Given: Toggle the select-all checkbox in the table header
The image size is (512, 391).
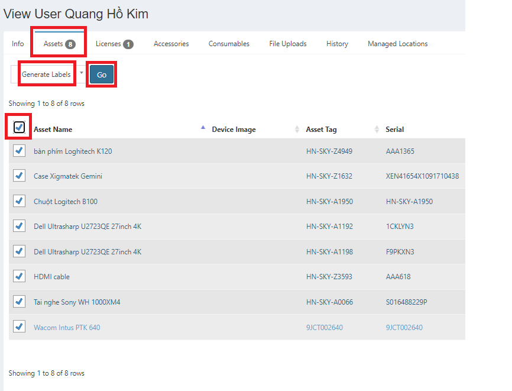Looking at the screenshot, I should (x=19, y=127).
